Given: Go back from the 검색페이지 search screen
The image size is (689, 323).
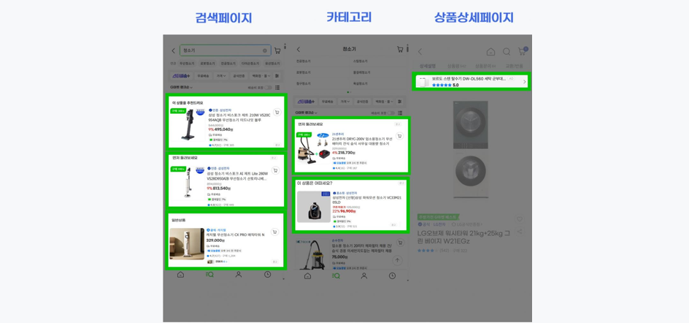Looking at the screenshot, I should point(173,50).
